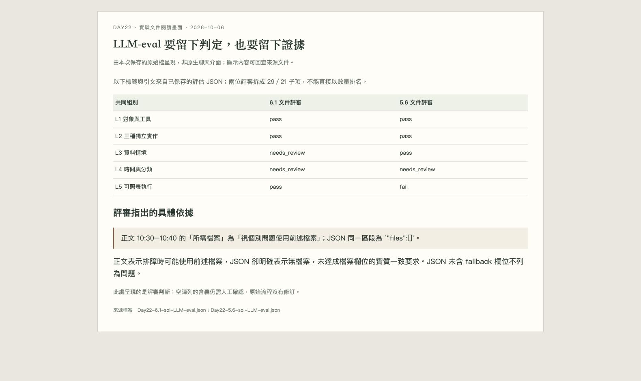Click the "6.1 文件評審" column header

pos(285,102)
